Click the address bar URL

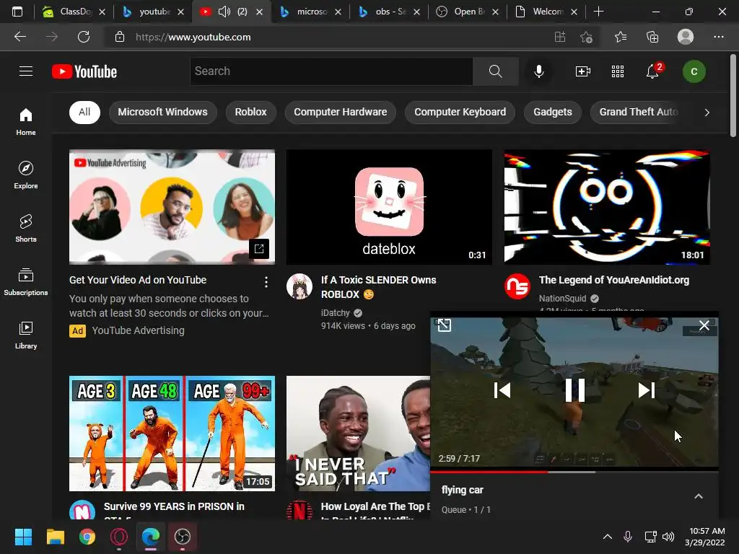[x=193, y=37]
